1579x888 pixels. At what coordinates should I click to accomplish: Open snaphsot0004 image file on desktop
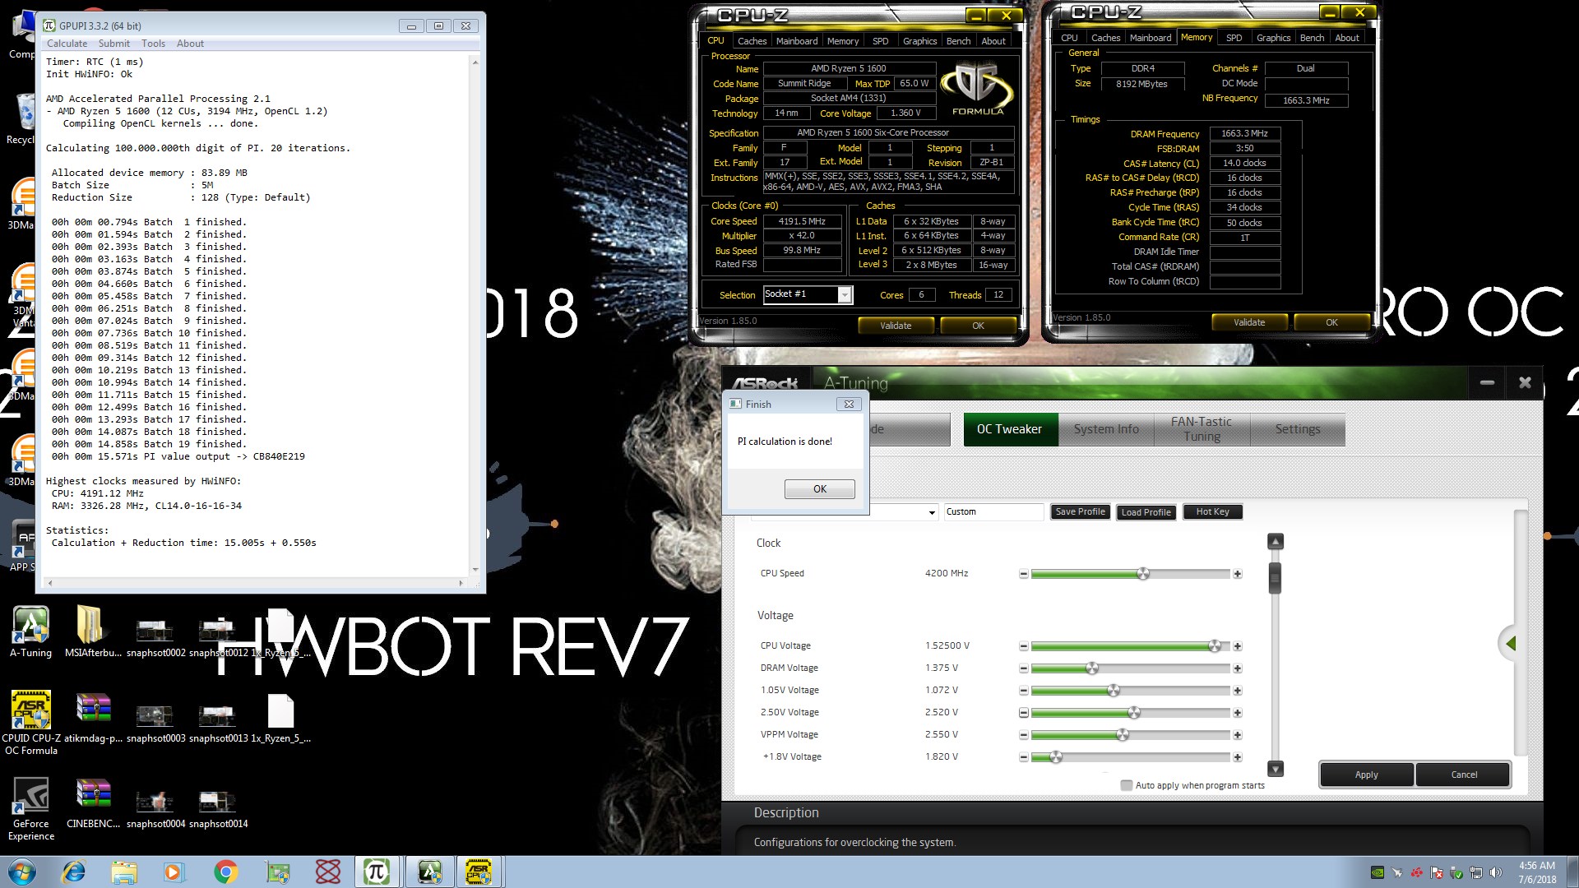(x=155, y=807)
